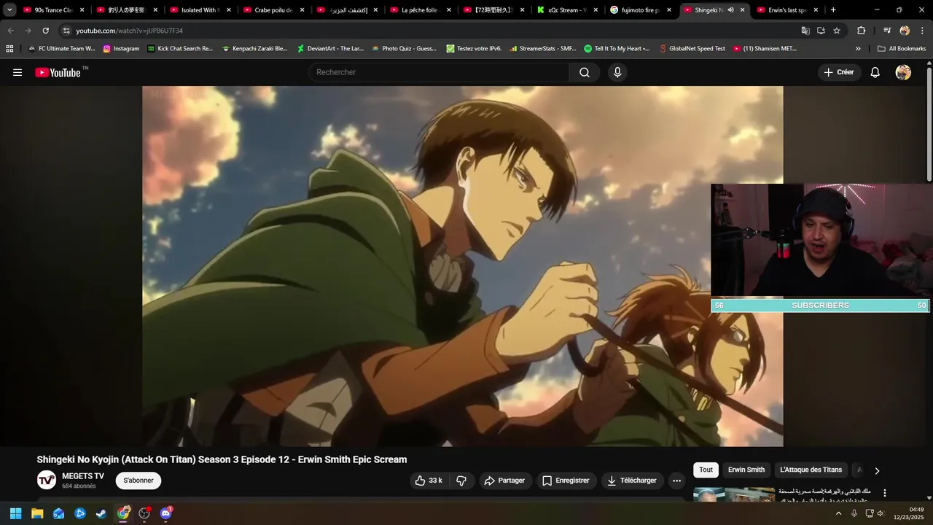
Task: Reload the page
Action: click(45, 31)
